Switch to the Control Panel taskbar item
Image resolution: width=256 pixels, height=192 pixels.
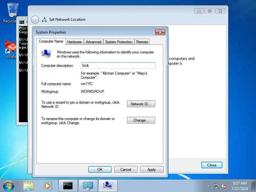(x=88, y=186)
